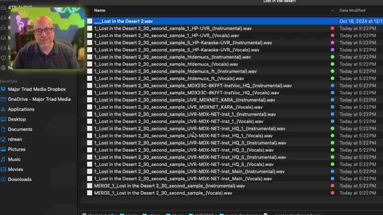
Task: Click the Music note icon in the sidebar
Action: click(x=4, y=159)
